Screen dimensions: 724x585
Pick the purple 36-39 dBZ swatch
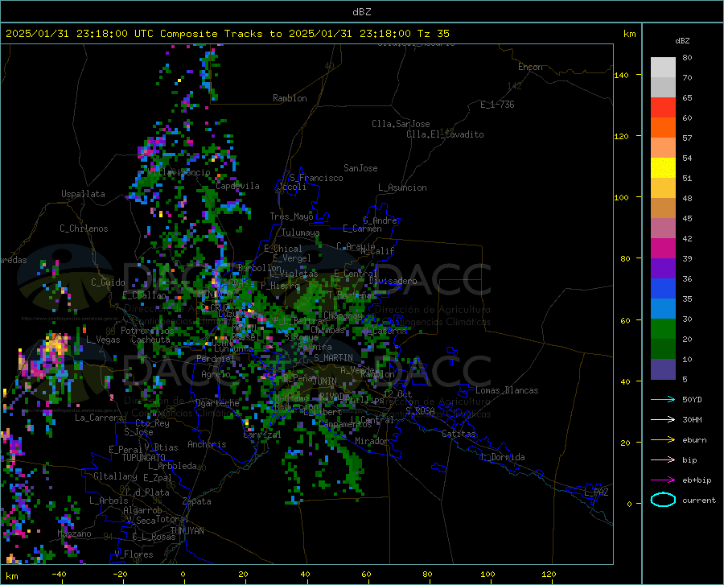pos(663,269)
